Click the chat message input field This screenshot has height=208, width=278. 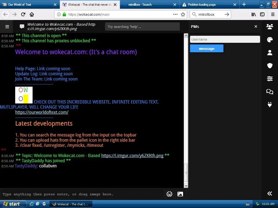tap(81, 194)
